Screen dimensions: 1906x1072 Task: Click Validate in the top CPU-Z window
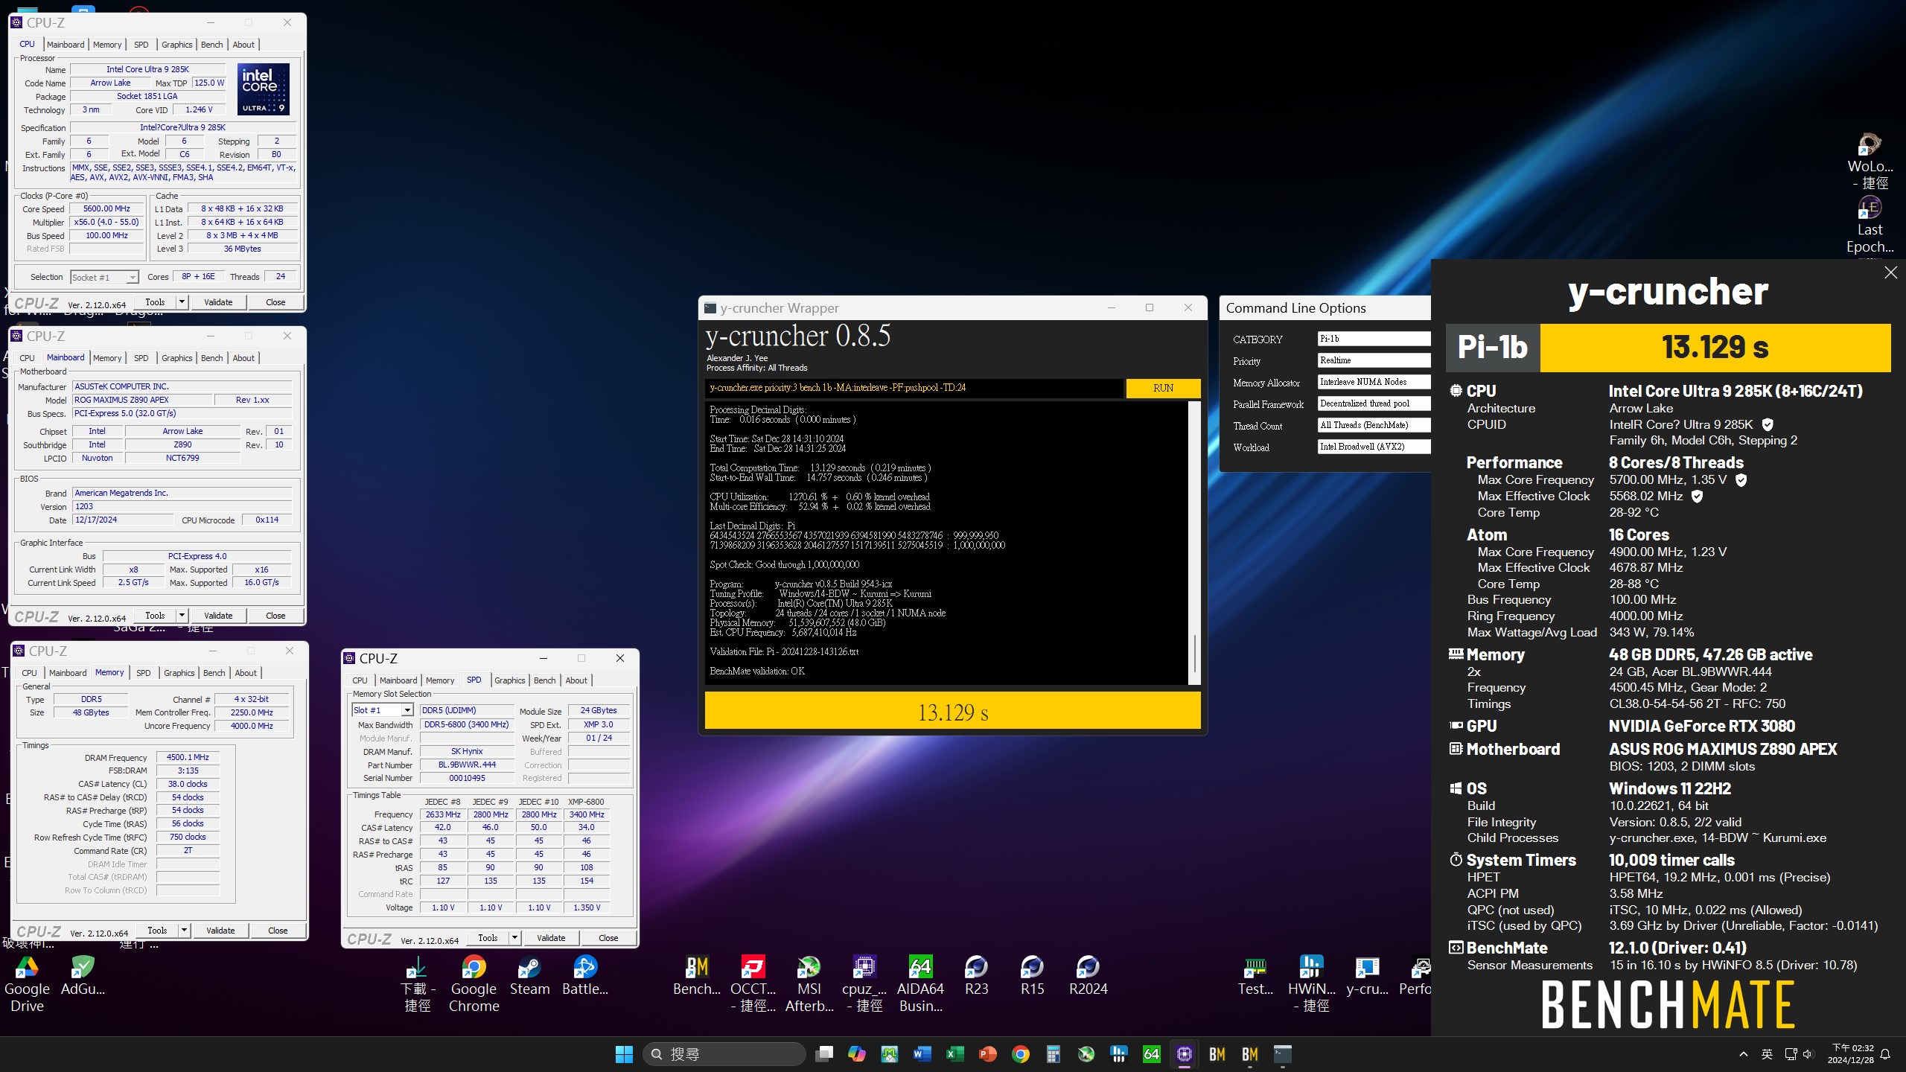[218, 302]
